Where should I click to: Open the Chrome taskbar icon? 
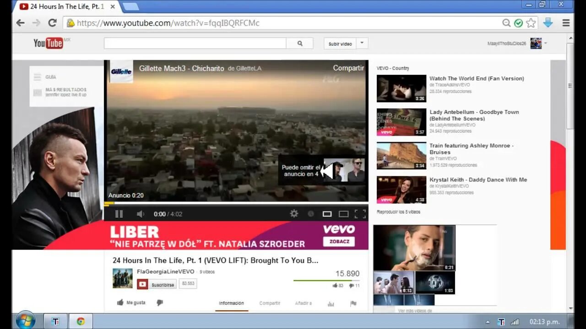pos(81,321)
